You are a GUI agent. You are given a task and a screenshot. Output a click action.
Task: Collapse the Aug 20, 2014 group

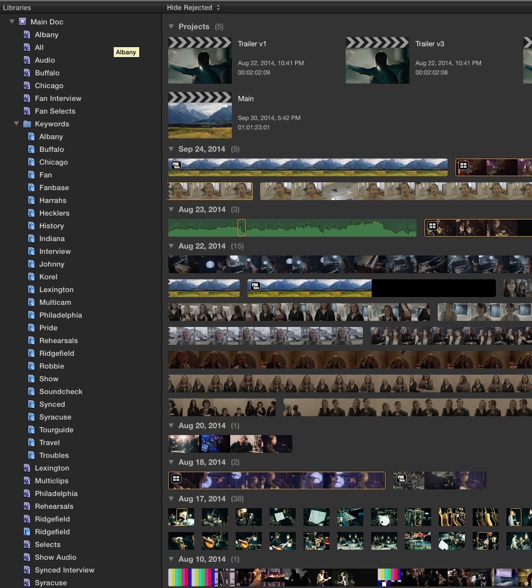[x=171, y=426]
